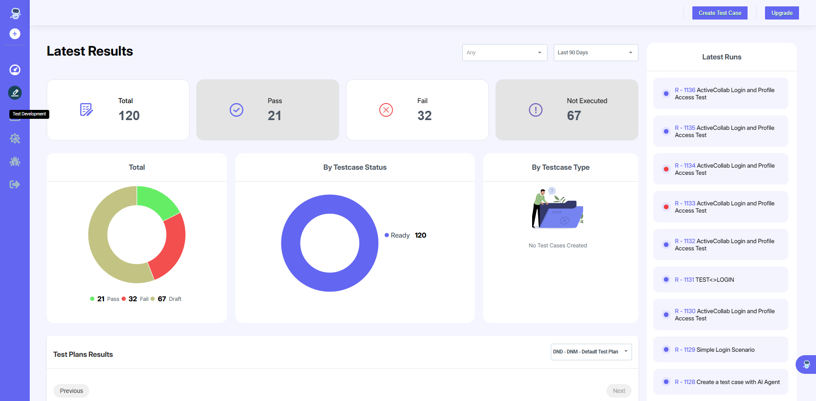Click the plus icon in the sidebar

15,34
